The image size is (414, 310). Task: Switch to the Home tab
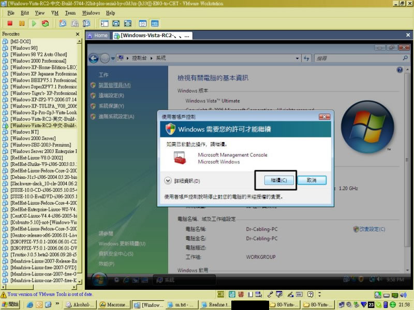(97, 35)
